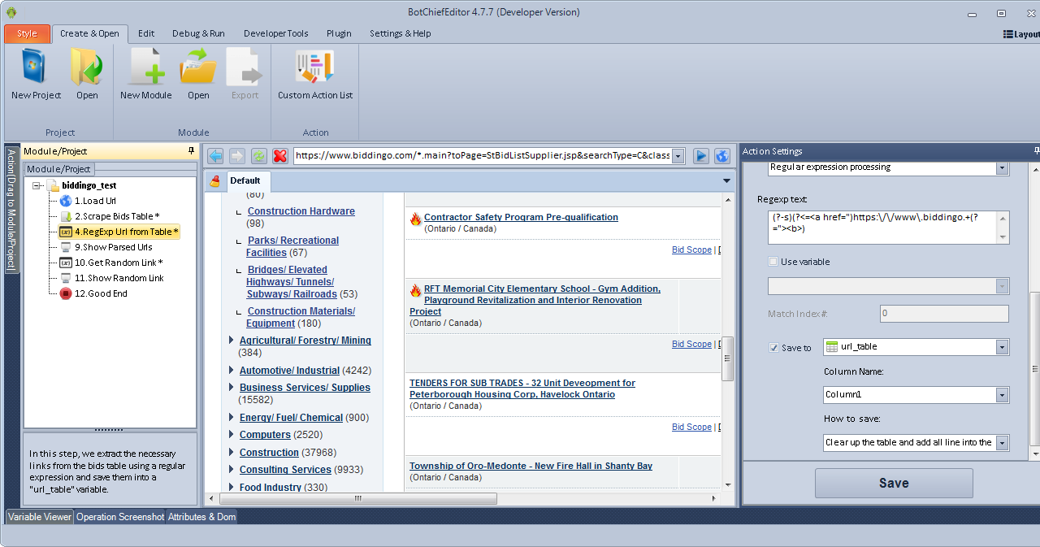Refresh the embedded browser page
The image size is (1040, 547).
tap(259, 156)
